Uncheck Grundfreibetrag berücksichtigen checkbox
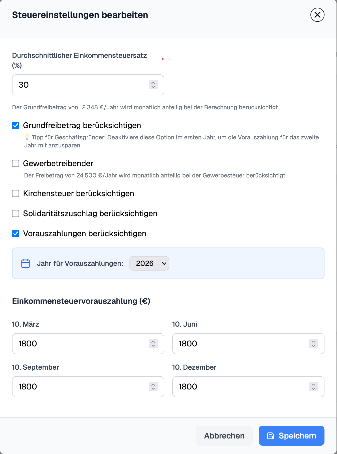 tap(16, 125)
